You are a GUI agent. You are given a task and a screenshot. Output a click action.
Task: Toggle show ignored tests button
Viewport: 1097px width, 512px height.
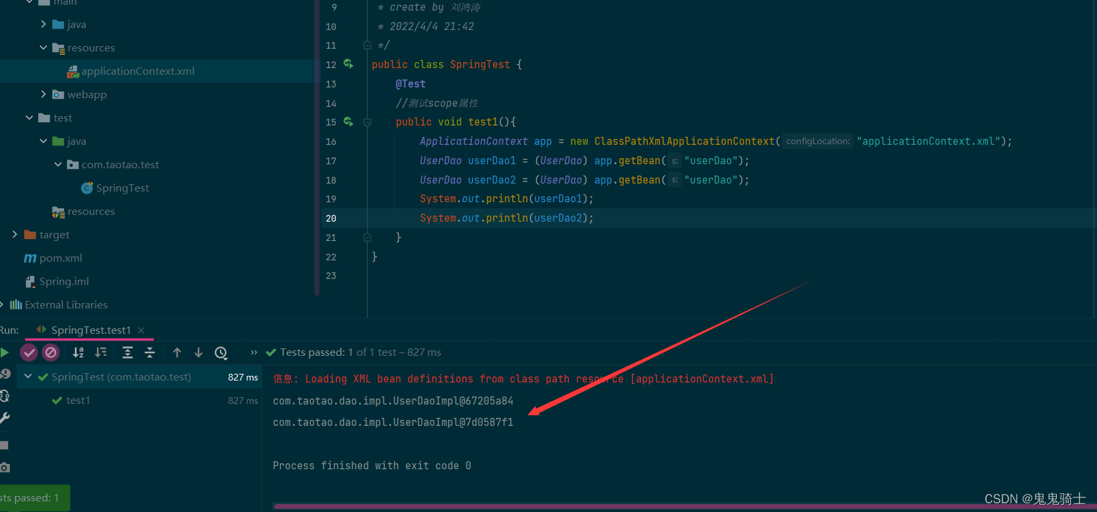click(x=50, y=352)
